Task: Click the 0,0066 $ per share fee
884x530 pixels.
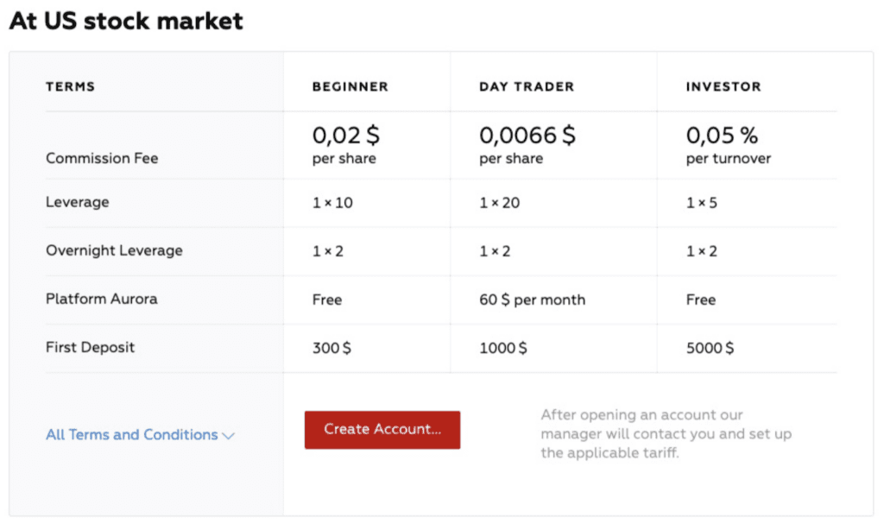Action: point(527,145)
